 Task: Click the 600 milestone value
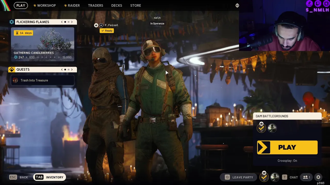point(32,57)
